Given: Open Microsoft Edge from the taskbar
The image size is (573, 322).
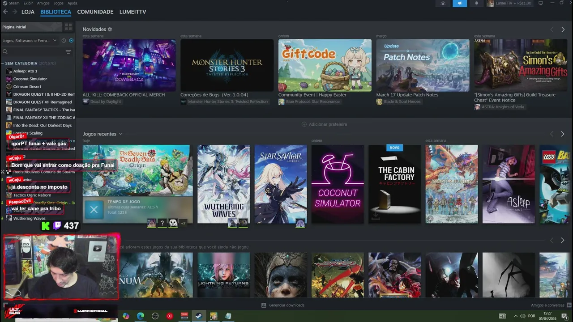Looking at the screenshot, I should click(140, 316).
